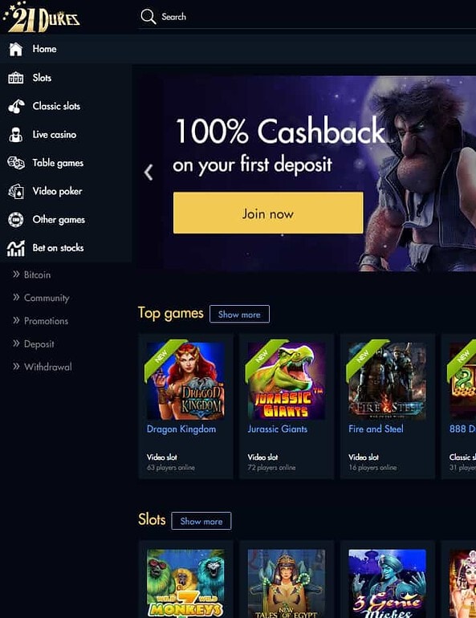
Task: Open the Promotions menu item
Action: [x=41, y=321]
